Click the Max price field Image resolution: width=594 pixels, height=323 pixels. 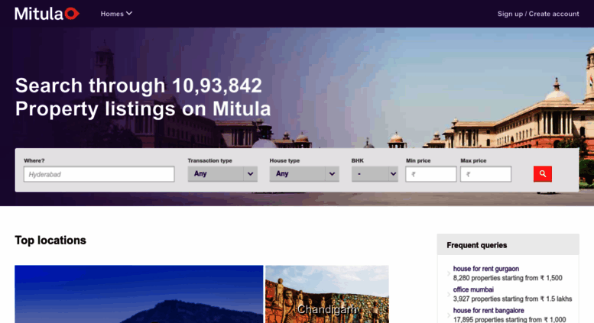[x=485, y=174]
